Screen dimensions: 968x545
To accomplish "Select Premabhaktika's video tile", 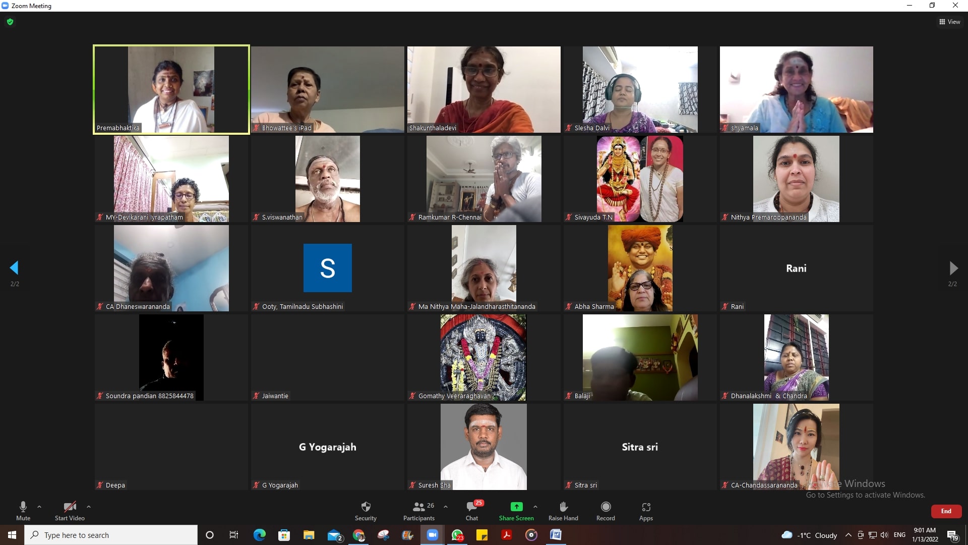I will tap(171, 89).
